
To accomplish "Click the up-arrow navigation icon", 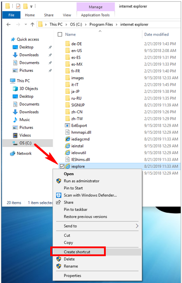I will tap(32, 24).
